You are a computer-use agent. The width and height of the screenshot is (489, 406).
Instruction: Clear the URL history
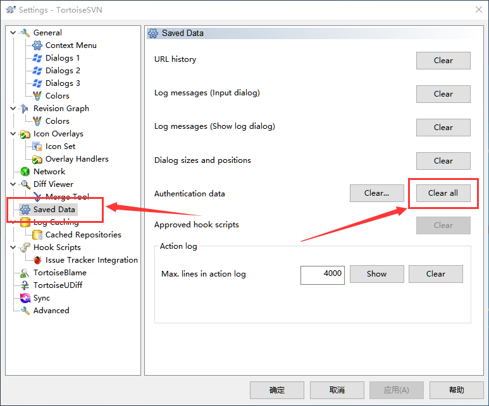443,61
